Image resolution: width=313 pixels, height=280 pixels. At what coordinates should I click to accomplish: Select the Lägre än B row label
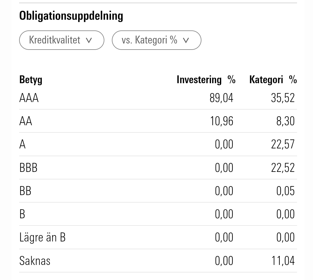click(x=42, y=237)
